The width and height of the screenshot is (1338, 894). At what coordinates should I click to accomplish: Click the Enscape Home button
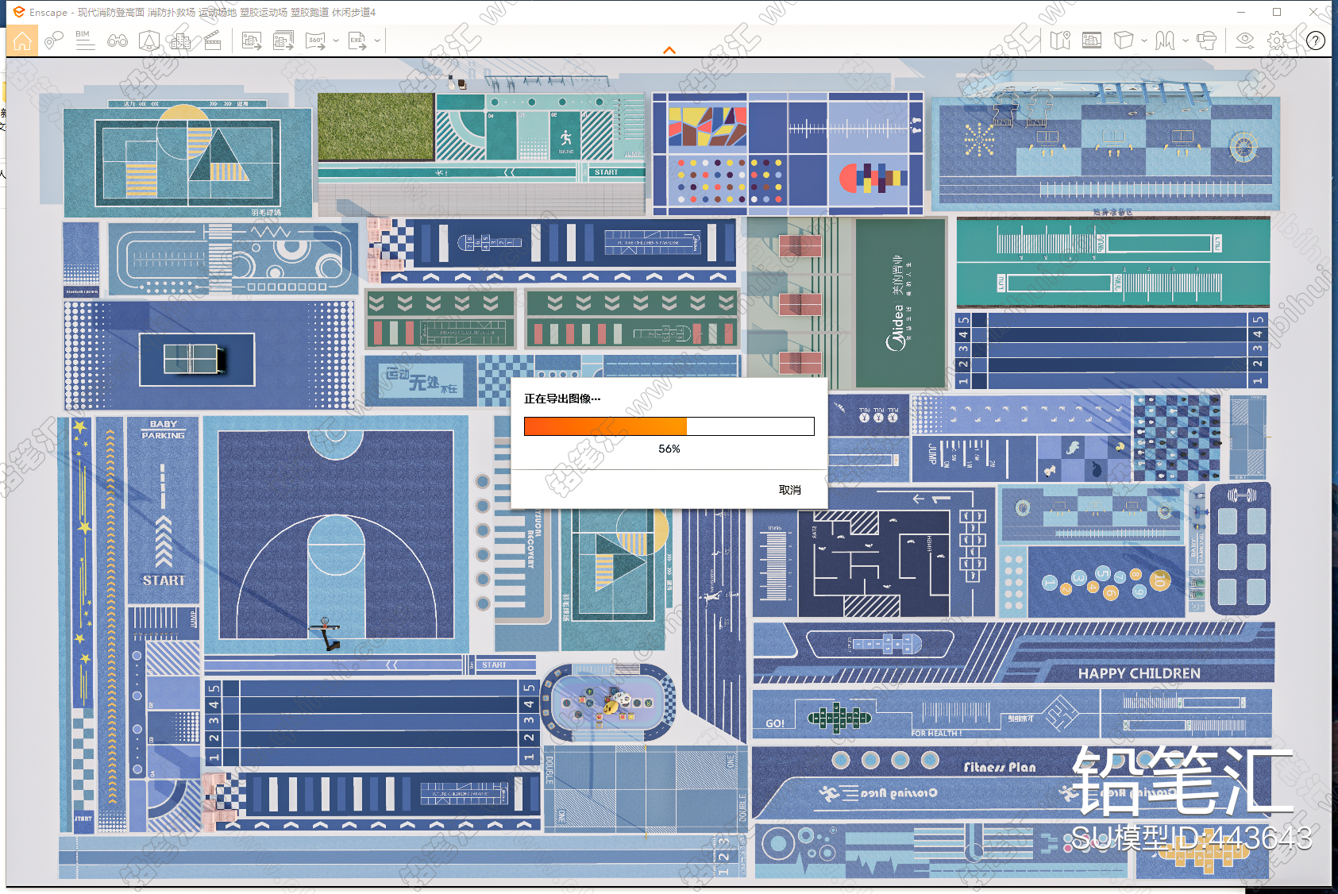pos(22,40)
